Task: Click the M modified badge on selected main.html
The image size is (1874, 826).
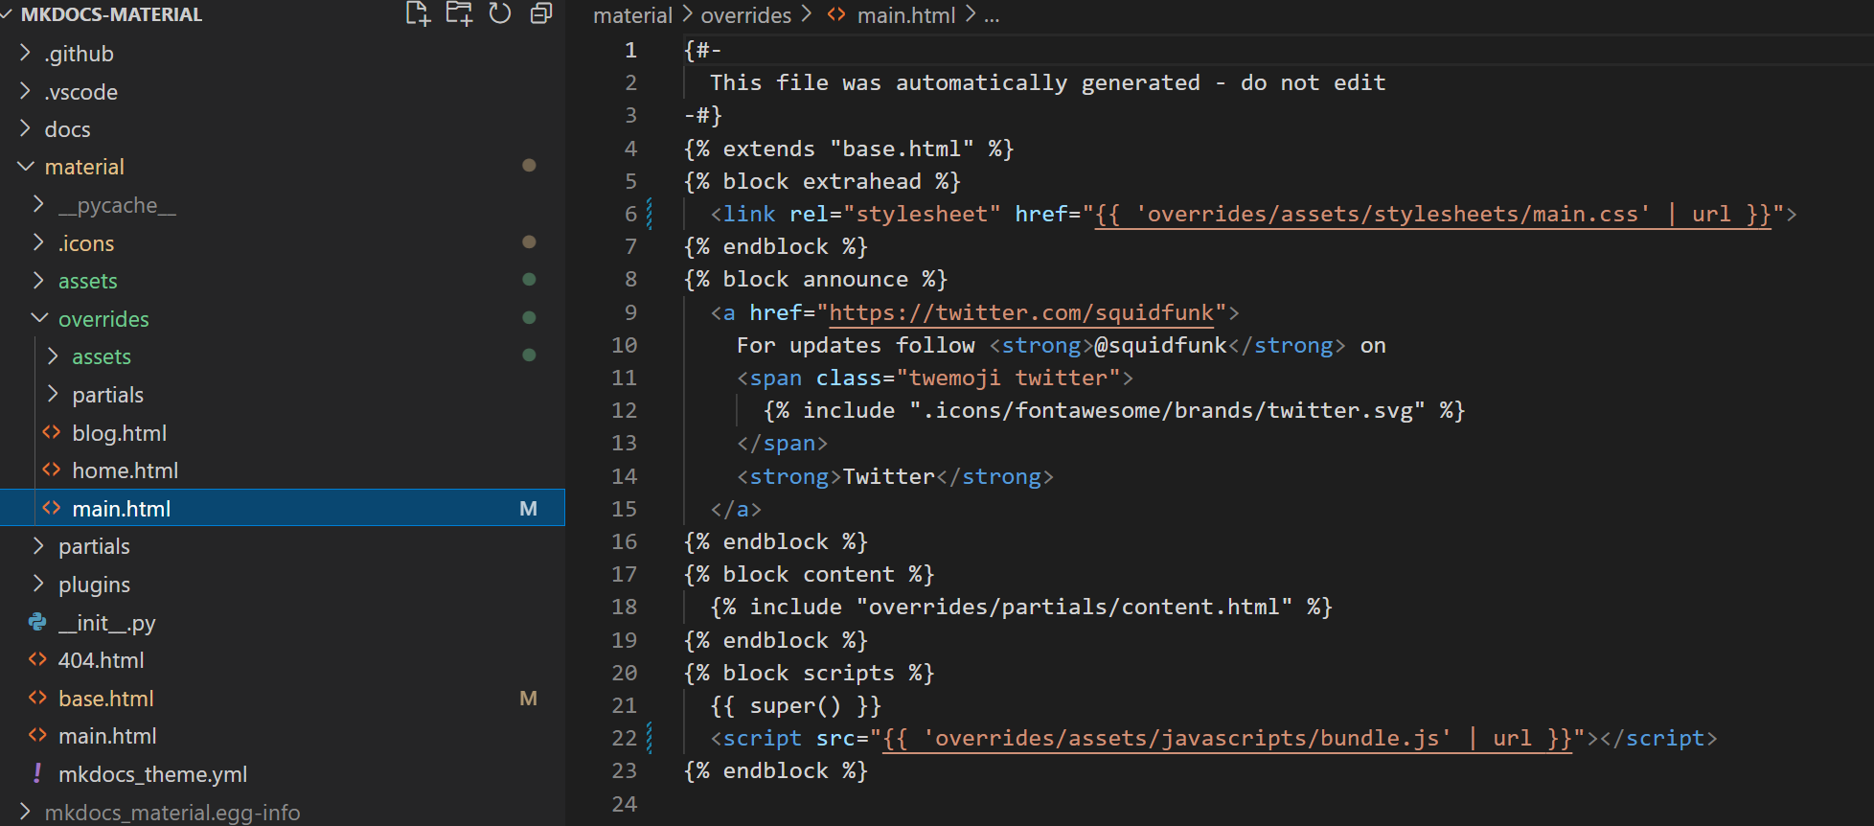Action: (528, 509)
